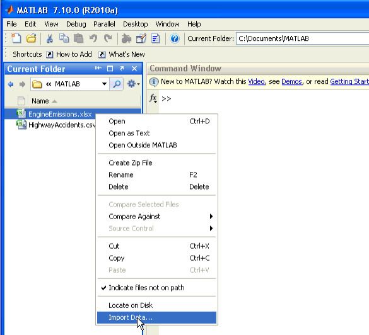Select Cut in the context menu
Viewport: 369px width, 335px height.
point(156,246)
